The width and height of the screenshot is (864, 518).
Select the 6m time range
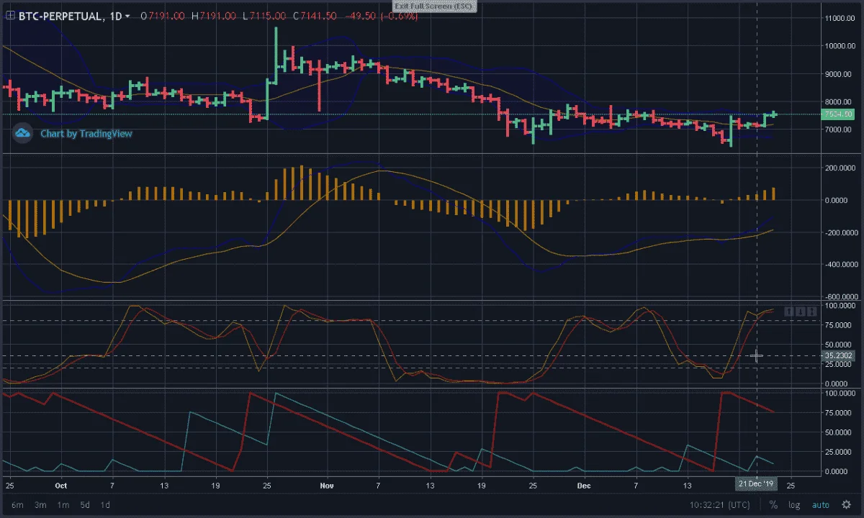[17, 504]
